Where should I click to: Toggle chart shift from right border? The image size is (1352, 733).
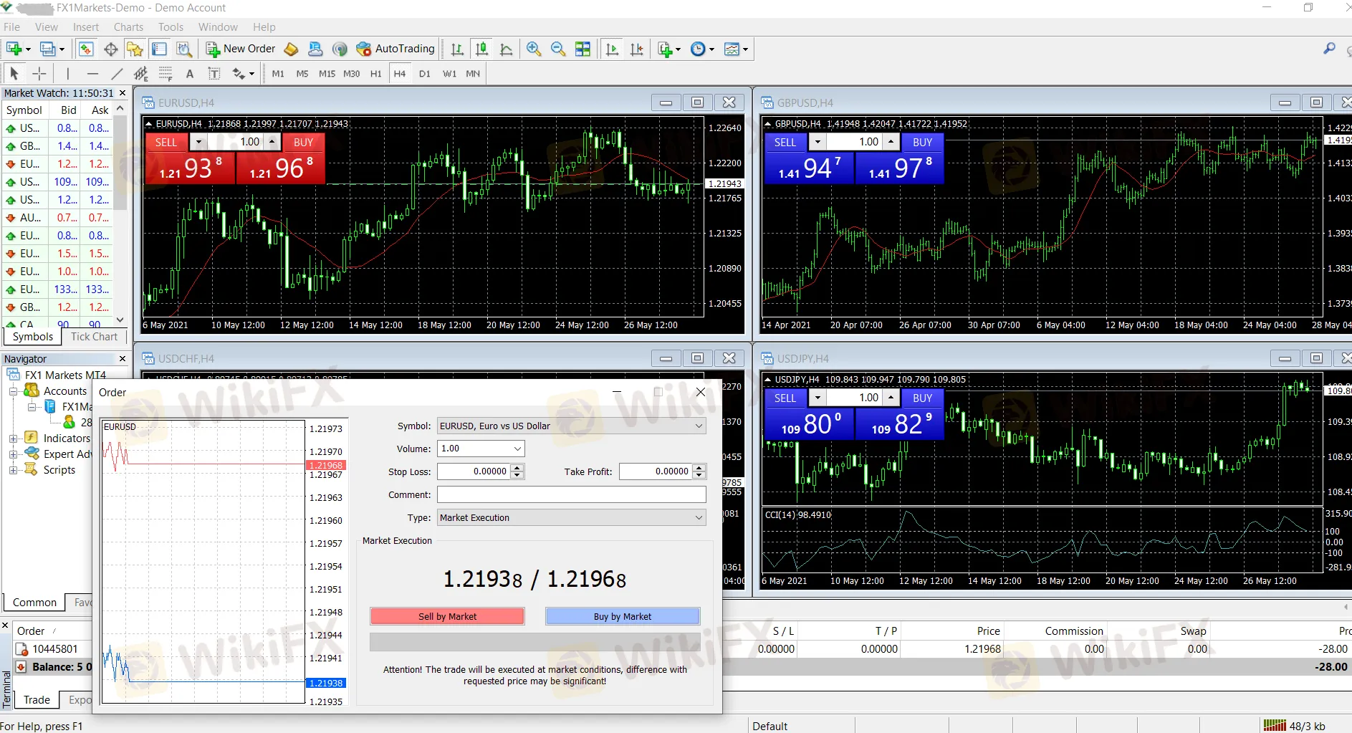coord(636,49)
